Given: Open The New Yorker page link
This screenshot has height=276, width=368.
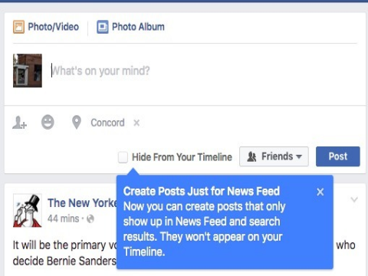Looking at the screenshot, I should 82,203.
